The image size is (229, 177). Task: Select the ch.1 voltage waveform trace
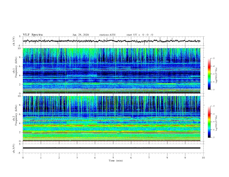coord(113,41)
